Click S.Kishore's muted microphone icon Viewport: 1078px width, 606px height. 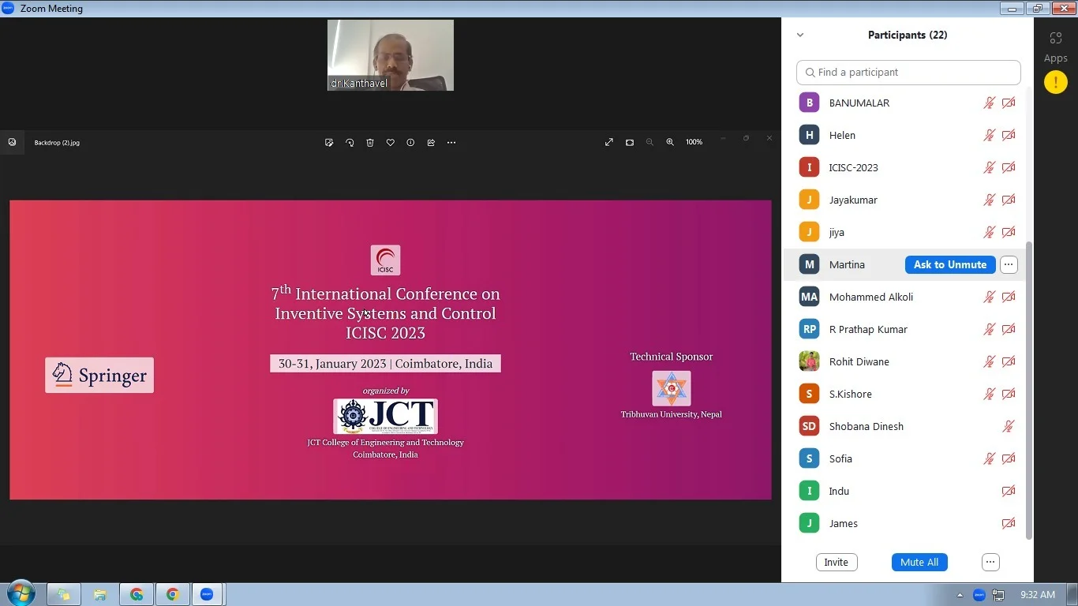(990, 394)
